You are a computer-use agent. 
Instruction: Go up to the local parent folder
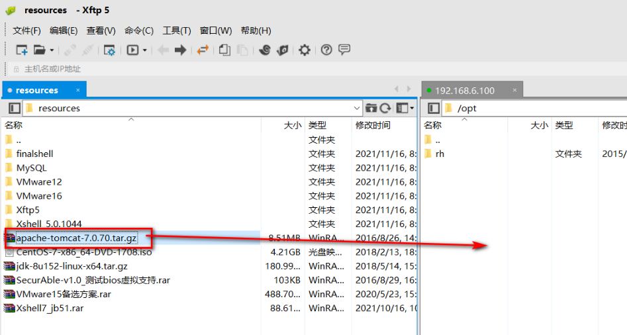371,108
